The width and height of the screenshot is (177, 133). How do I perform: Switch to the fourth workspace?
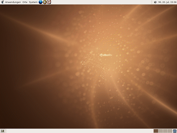pyautogui.click(x=170, y=131)
